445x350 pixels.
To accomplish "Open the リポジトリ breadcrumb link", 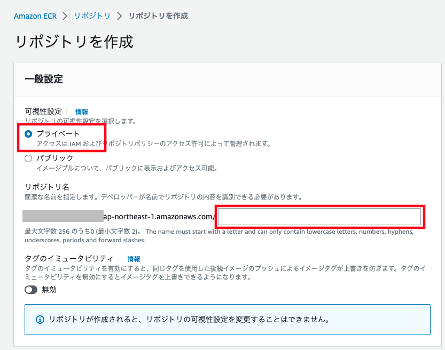I will (x=92, y=16).
